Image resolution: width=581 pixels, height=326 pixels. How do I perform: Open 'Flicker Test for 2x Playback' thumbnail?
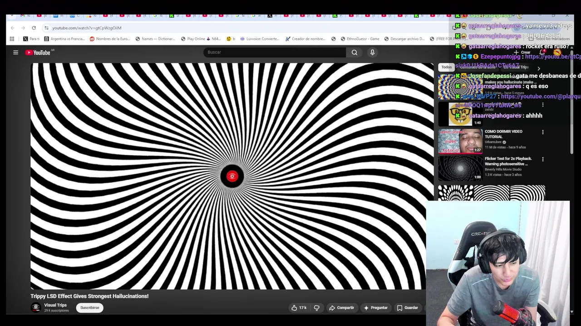pos(460,168)
